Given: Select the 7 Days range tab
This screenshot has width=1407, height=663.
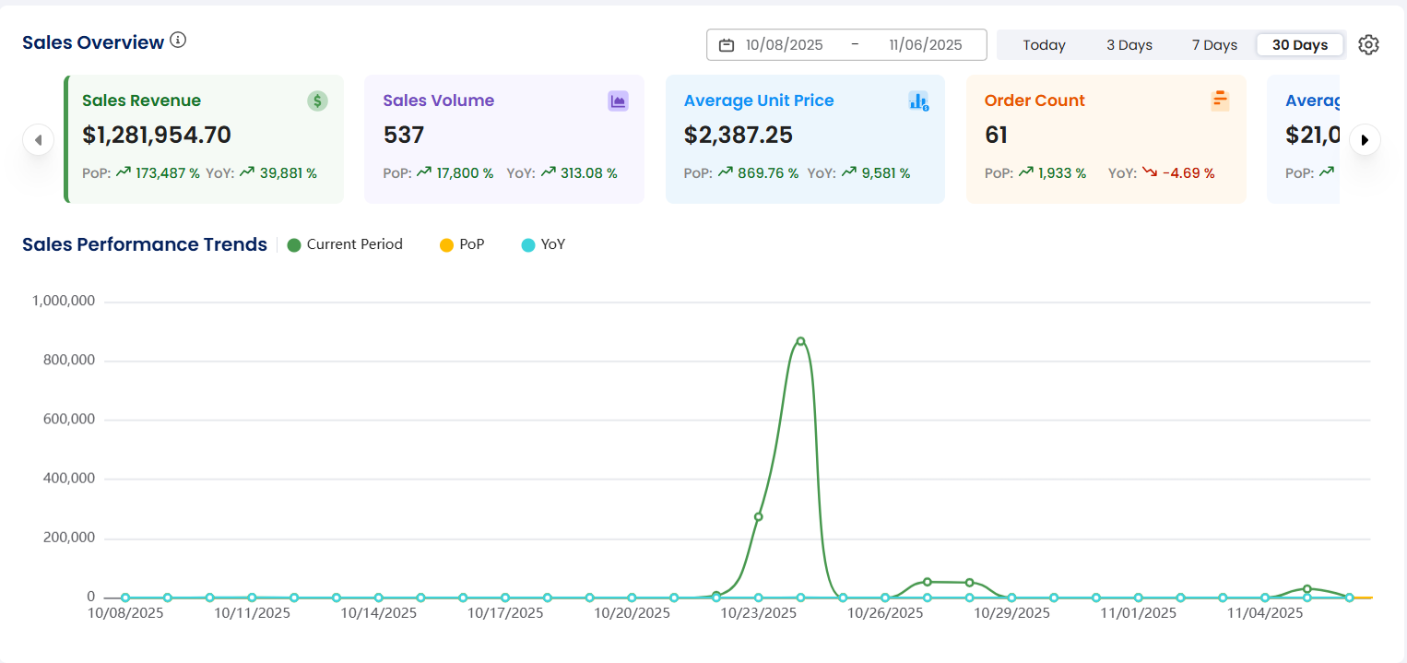Looking at the screenshot, I should click(1213, 45).
